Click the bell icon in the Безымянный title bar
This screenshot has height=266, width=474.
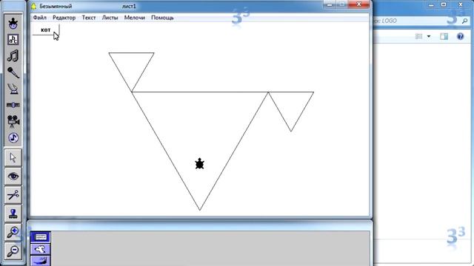[34, 6]
